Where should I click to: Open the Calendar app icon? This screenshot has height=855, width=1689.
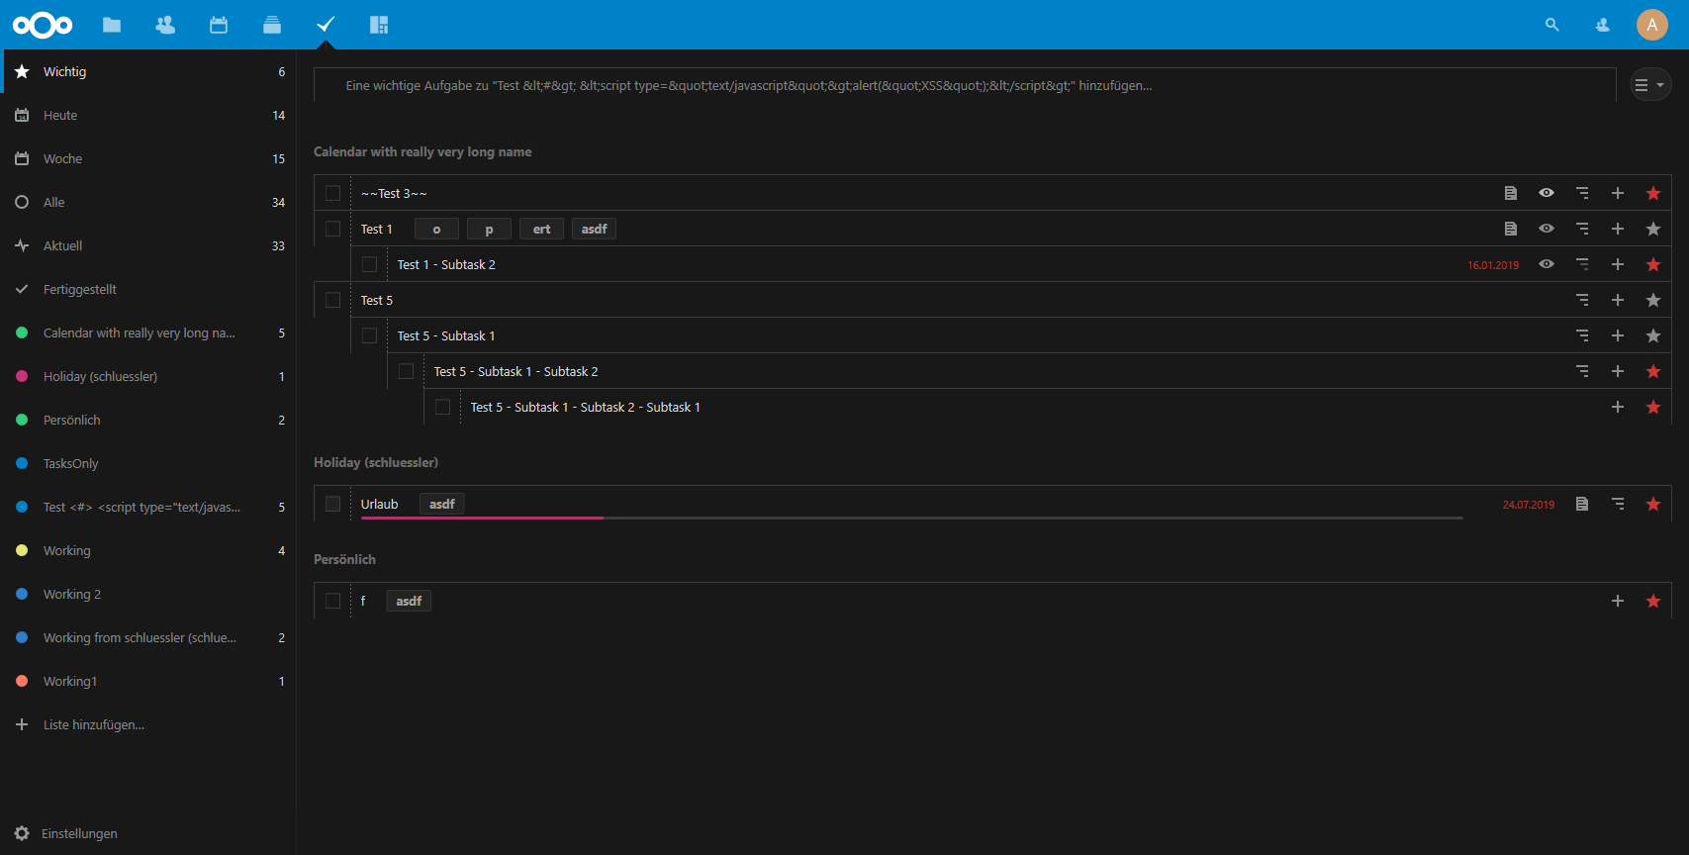(x=219, y=25)
